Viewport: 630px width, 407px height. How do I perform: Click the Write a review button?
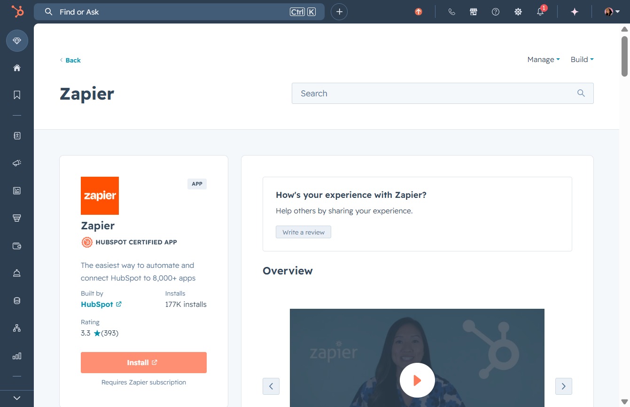303,232
